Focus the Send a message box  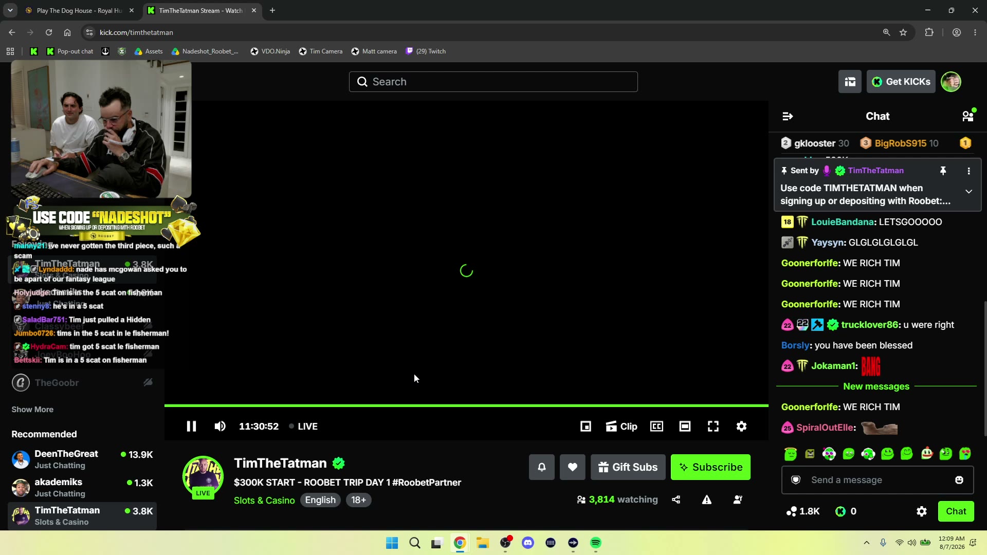pos(878,480)
